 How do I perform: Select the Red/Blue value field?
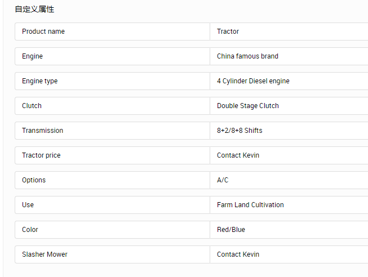[289, 230]
